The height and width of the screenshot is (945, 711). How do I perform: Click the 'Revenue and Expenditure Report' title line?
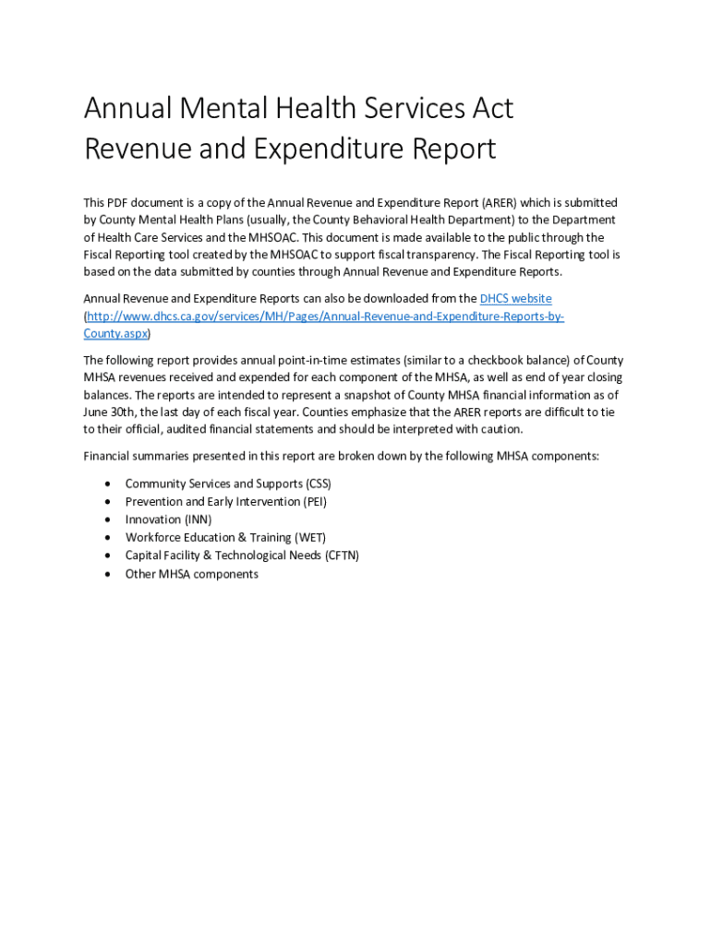290,149
